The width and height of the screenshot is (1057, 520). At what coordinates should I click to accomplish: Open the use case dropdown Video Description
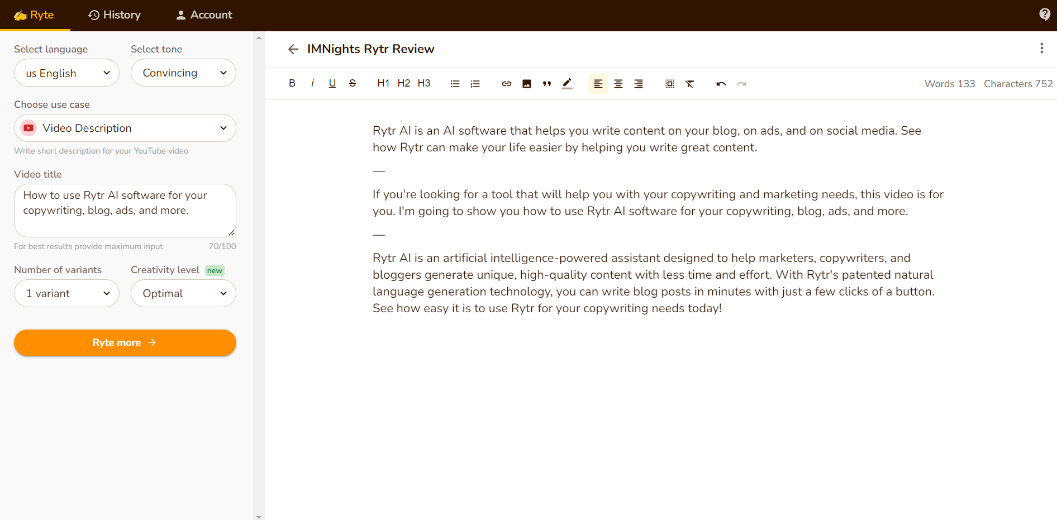coord(125,128)
